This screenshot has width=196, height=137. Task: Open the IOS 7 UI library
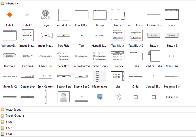[x=10, y=128]
